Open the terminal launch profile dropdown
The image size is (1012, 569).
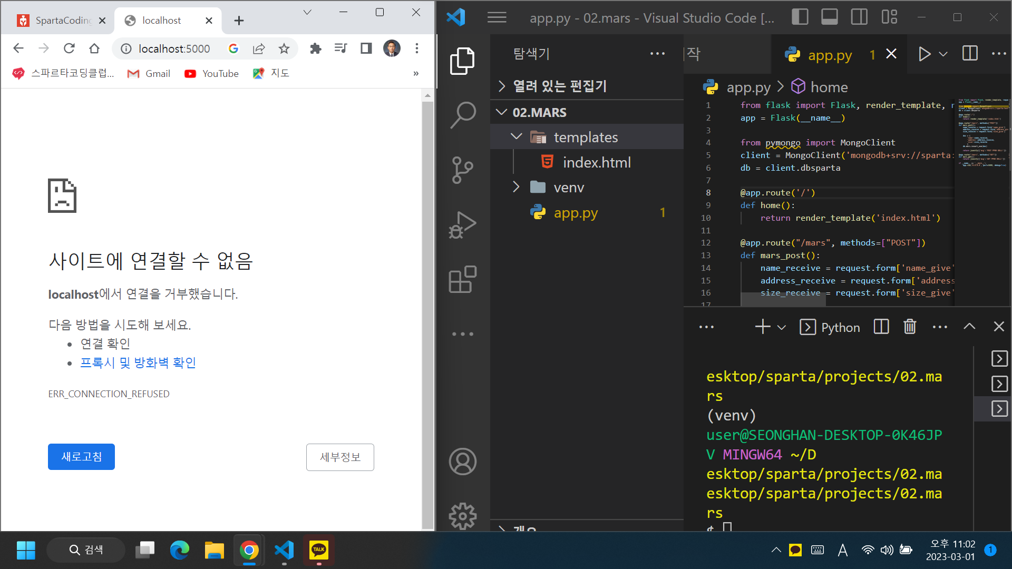pyautogui.click(x=782, y=327)
